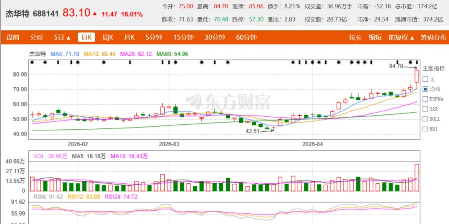This screenshot has height=224, width=449.
Task: Show the 30分钟 chart
Action: point(215,37)
